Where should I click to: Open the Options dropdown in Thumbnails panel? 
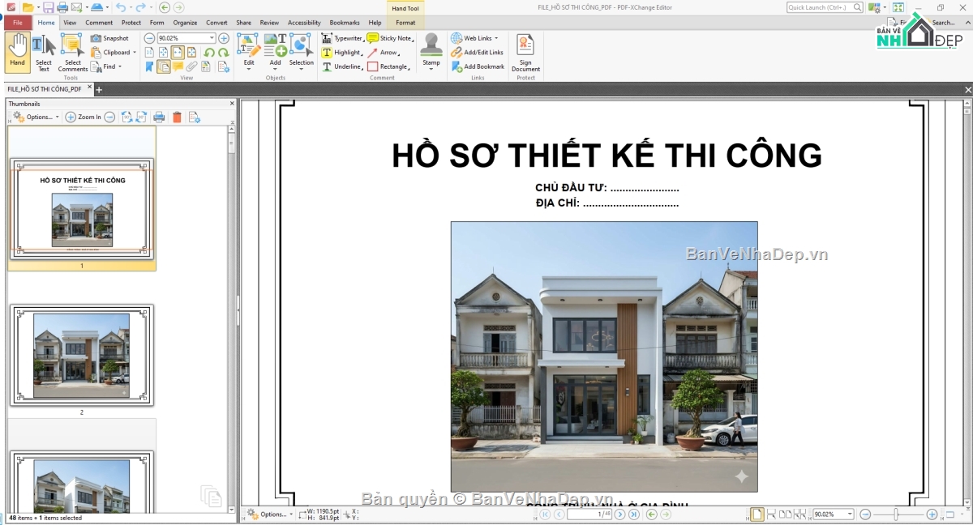pyautogui.click(x=36, y=117)
